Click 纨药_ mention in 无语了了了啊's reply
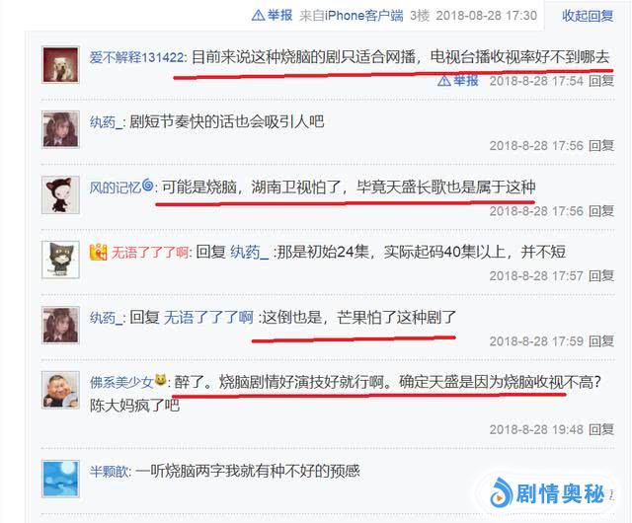The image size is (632, 523). (249, 253)
